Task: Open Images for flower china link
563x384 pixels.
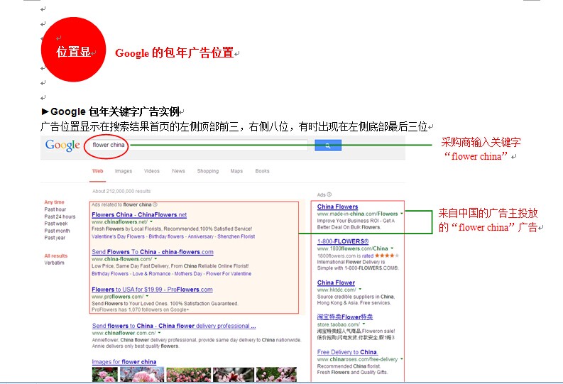Action: [x=124, y=362]
